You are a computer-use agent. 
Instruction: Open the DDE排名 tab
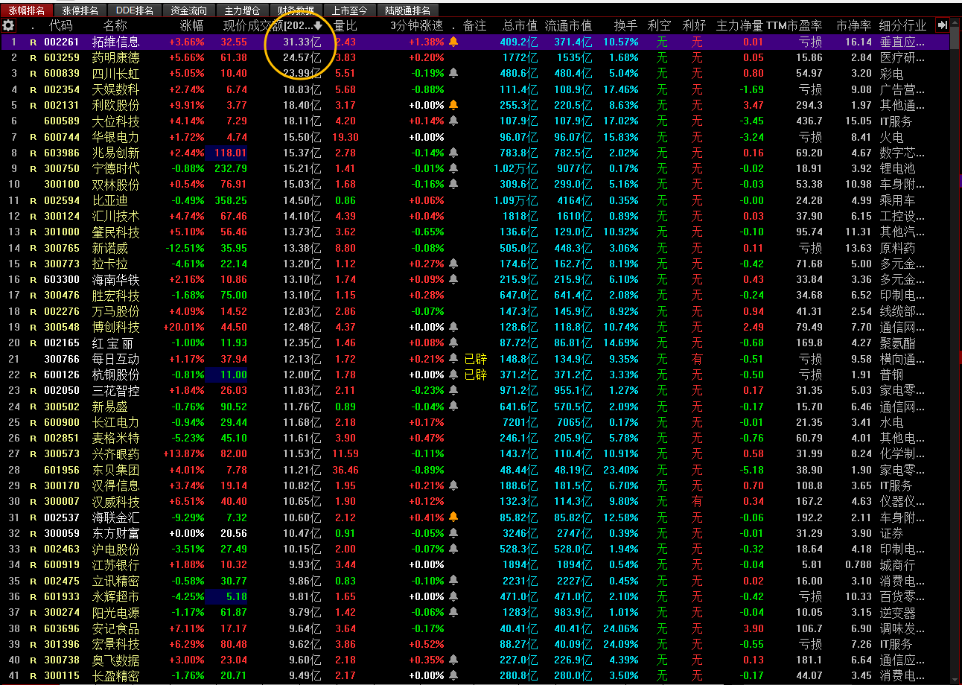point(135,10)
